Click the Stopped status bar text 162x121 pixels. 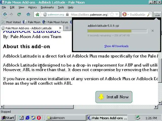[6, 112]
